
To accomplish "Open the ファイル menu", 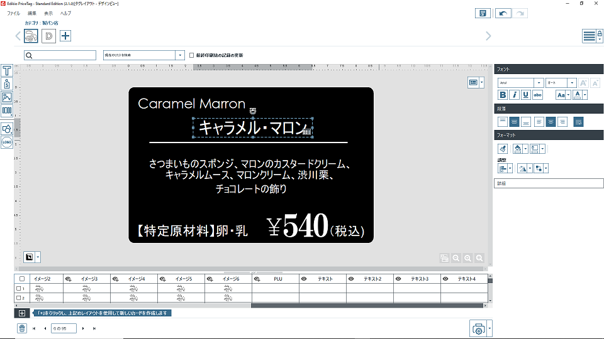I will pos(13,13).
